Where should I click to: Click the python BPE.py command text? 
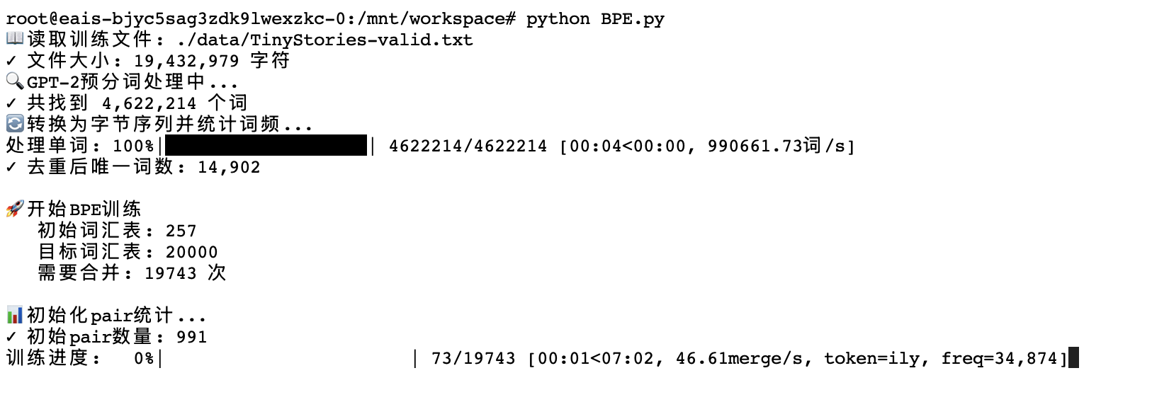tap(595, 19)
